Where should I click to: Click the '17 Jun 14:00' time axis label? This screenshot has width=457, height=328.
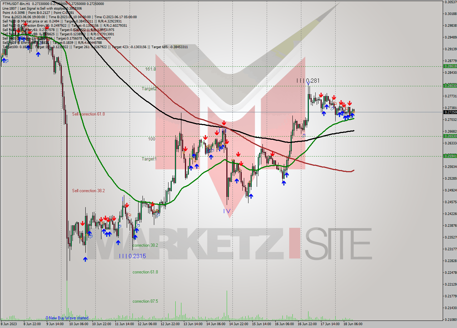click(330, 324)
